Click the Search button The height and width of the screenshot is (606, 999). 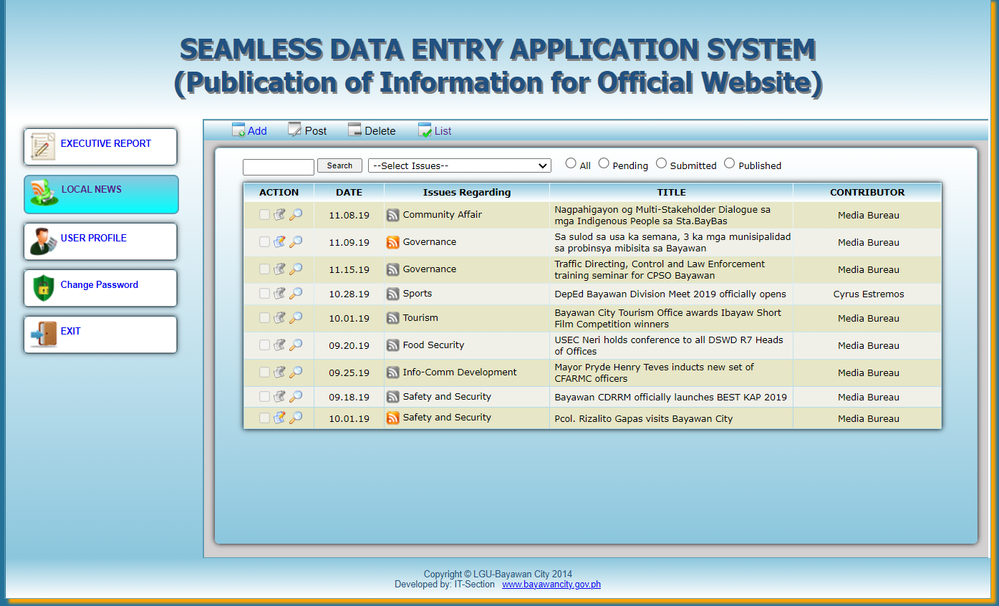[339, 165]
